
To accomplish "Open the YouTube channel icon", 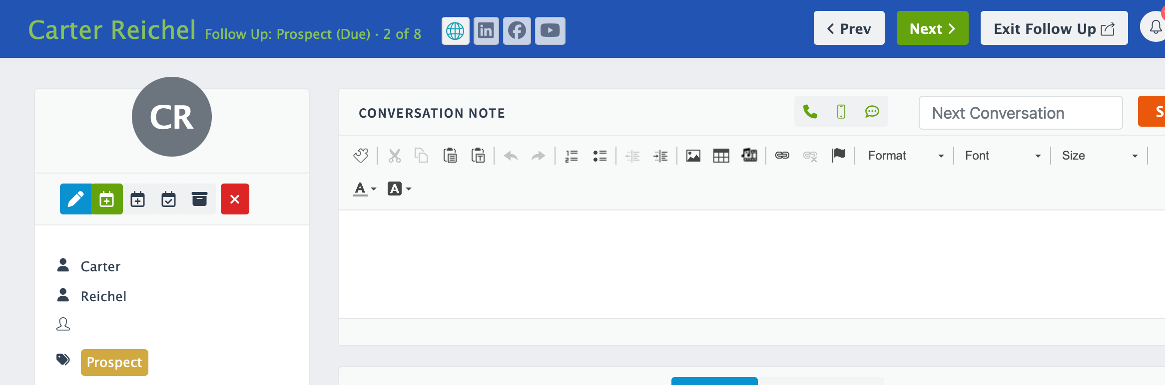I will (550, 31).
